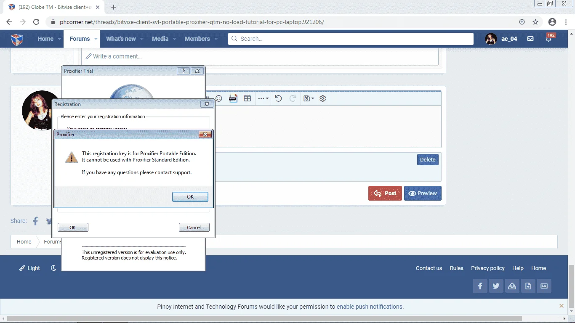
Task: Expand the more options ellipsis in editor
Action: pyautogui.click(x=264, y=98)
